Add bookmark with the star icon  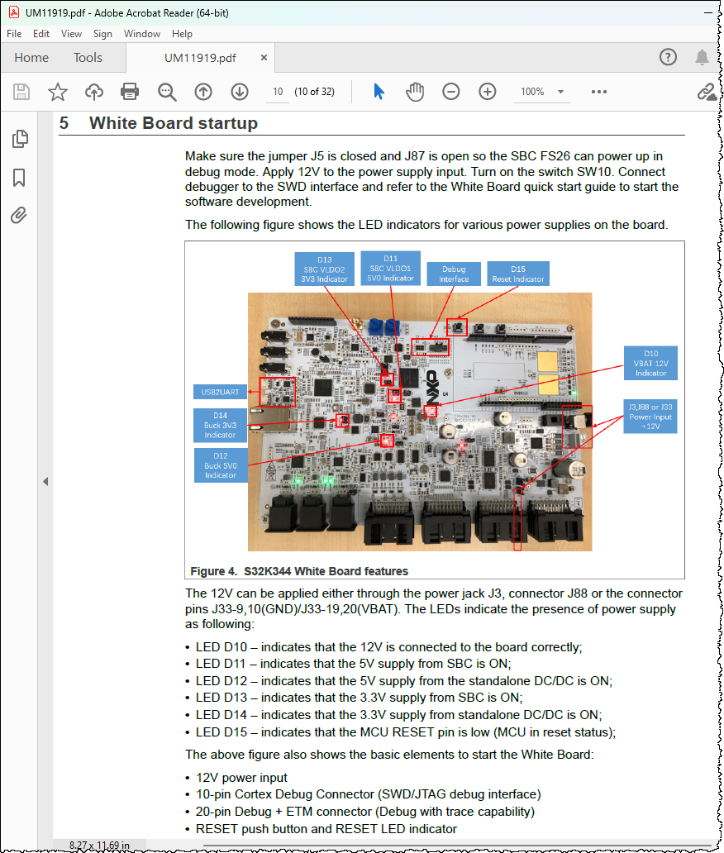58,92
